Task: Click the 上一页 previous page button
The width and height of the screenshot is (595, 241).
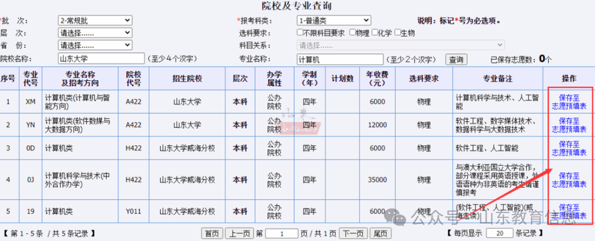Action: [240, 233]
